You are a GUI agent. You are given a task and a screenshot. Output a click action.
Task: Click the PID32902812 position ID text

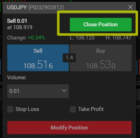tap(46, 7)
